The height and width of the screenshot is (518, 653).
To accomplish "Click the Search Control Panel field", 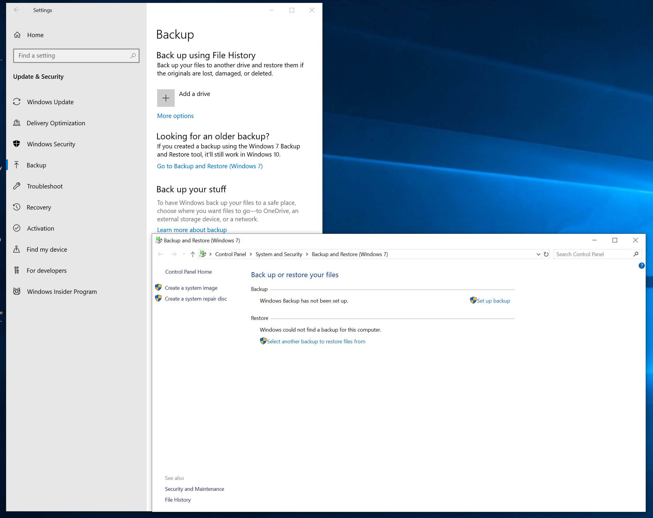I will [597, 254].
